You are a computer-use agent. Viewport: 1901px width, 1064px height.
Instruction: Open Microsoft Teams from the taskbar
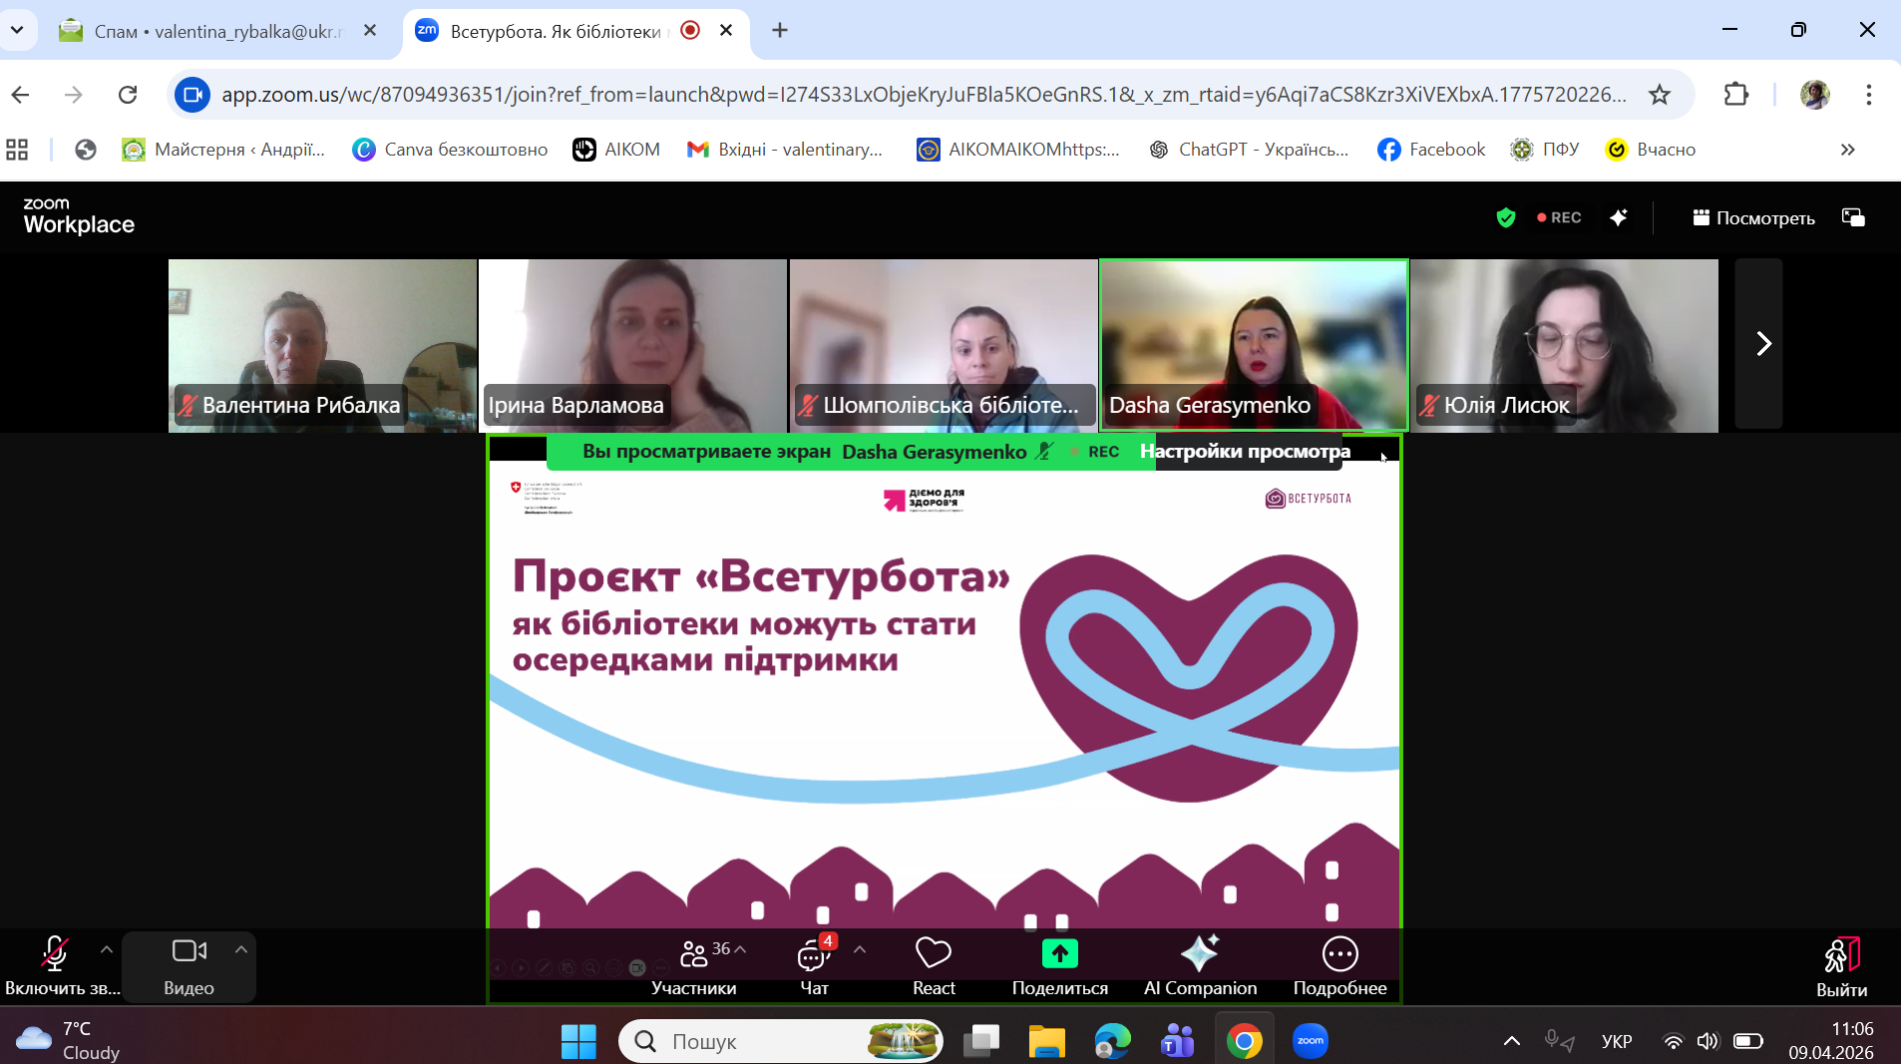1178,1041
